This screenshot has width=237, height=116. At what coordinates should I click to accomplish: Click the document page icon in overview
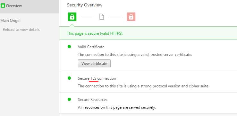point(102,17)
